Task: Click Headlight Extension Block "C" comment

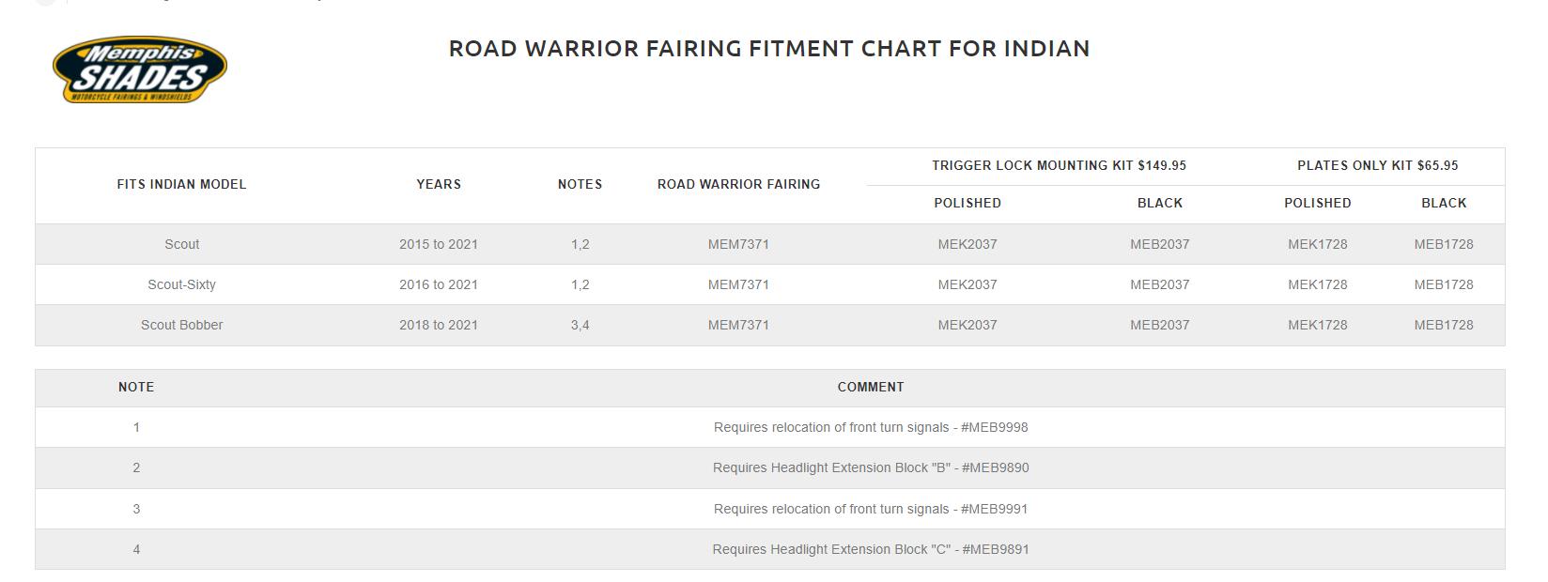Action: tap(870, 549)
